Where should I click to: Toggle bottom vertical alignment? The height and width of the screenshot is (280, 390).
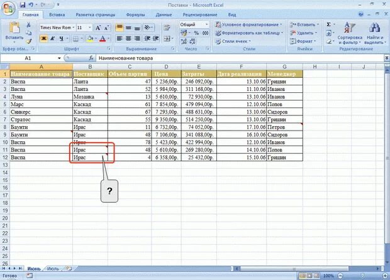click(x=137, y=27)
